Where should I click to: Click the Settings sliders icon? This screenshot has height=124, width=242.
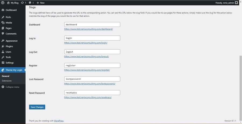pyautogui.click(x=3, y=63)
